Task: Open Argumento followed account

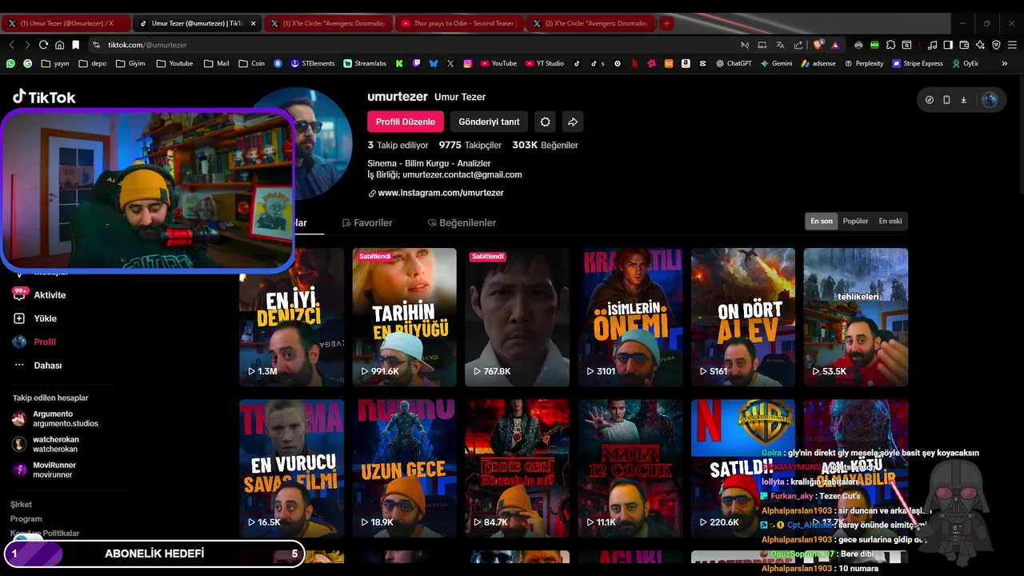Action: 55,418
